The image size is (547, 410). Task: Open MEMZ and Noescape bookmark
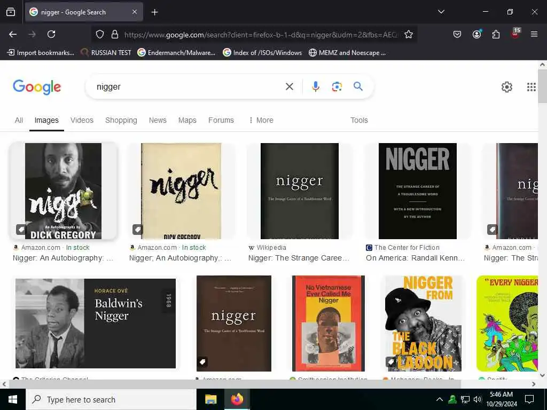point(347,53)
